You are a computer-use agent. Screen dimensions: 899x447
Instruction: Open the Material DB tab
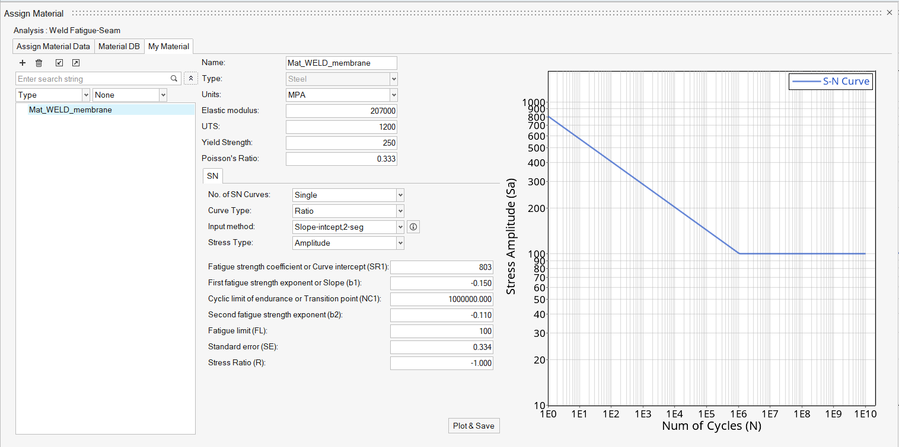pos(119,46)
